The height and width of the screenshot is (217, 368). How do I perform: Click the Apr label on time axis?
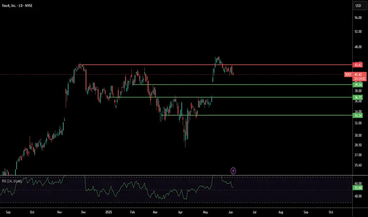click(x=180, y=212)
